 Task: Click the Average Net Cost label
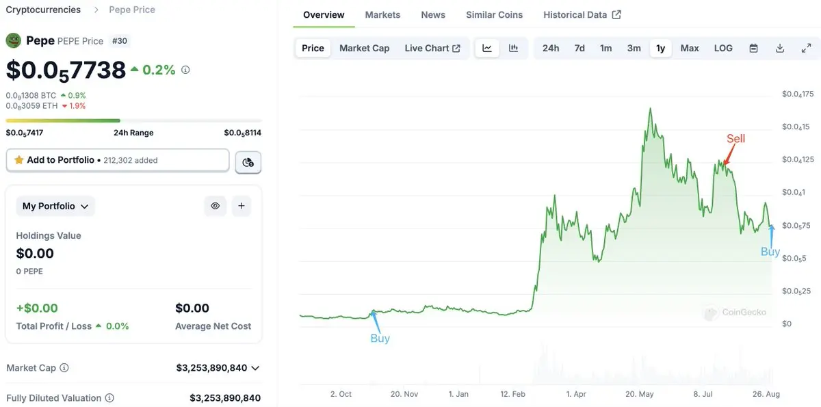point(213,326)
